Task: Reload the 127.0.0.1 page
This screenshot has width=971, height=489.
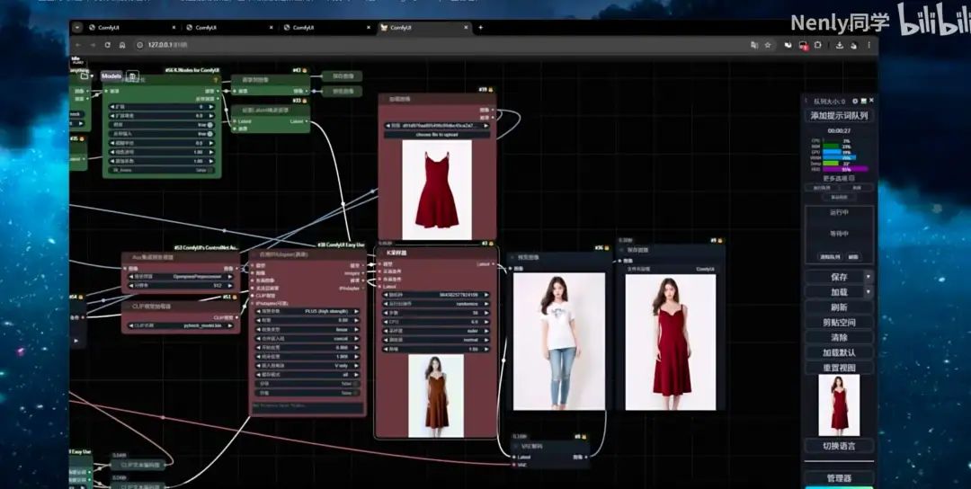Action: (107, 45)
